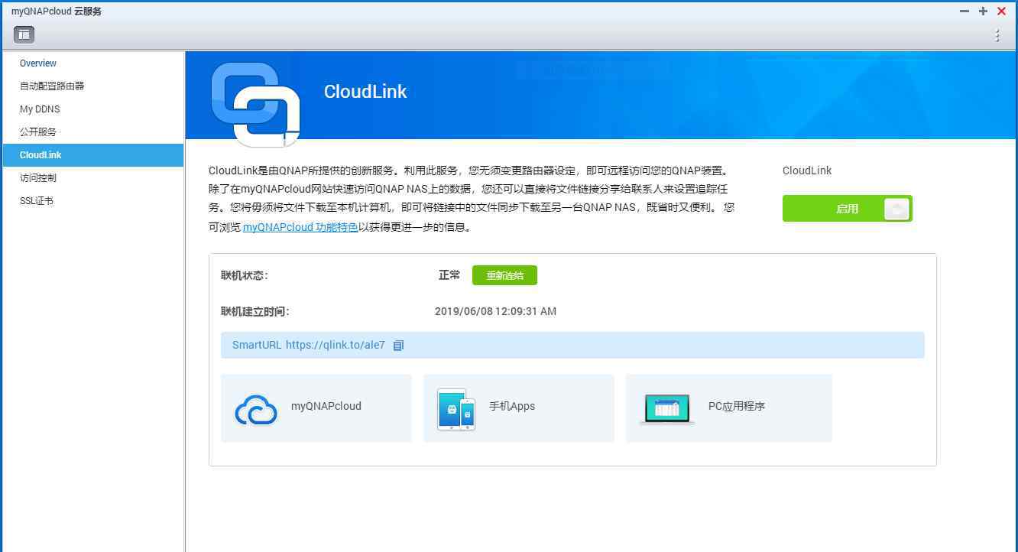Select CloudLink in the sidebar
The image size is (1018, 552).
tap(92, 155)
